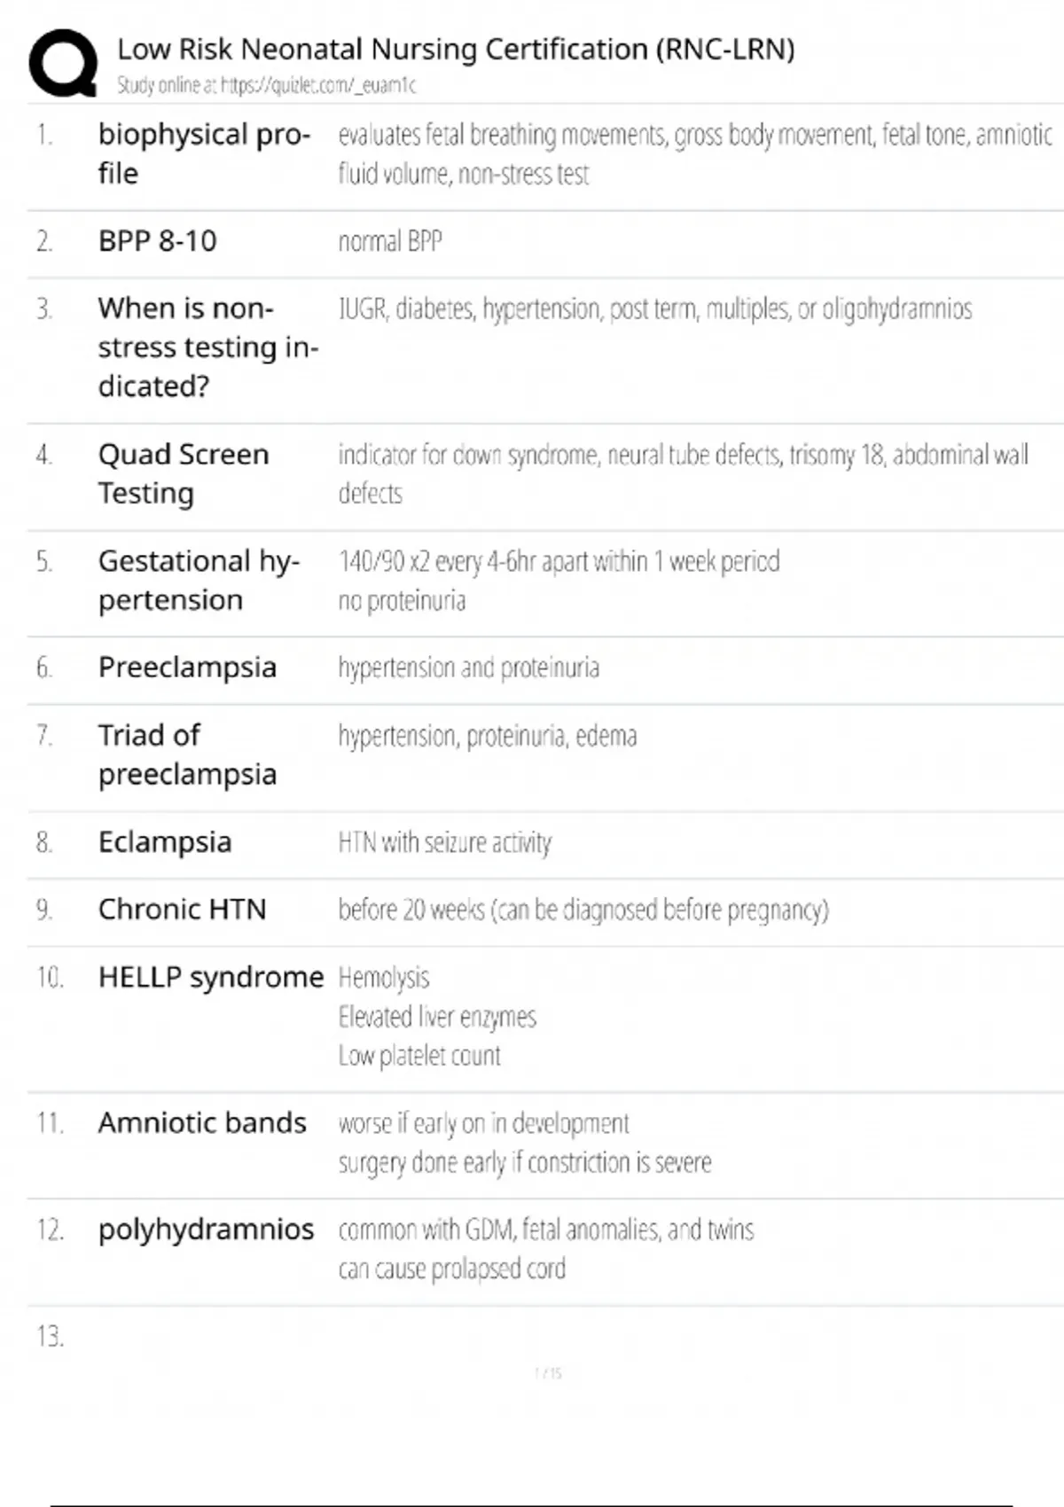Viewport: 1064px width, 1507px height.
Task: Select the Amniotic bands term
Action: 202,1122
